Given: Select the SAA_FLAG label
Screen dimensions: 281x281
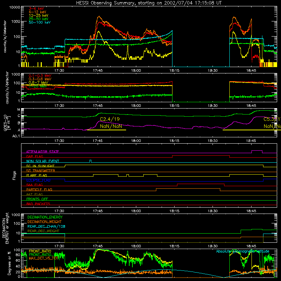Looking at the screenshot, I should pos(34,185).
